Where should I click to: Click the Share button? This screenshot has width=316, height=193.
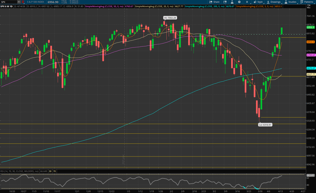[214, 2]
